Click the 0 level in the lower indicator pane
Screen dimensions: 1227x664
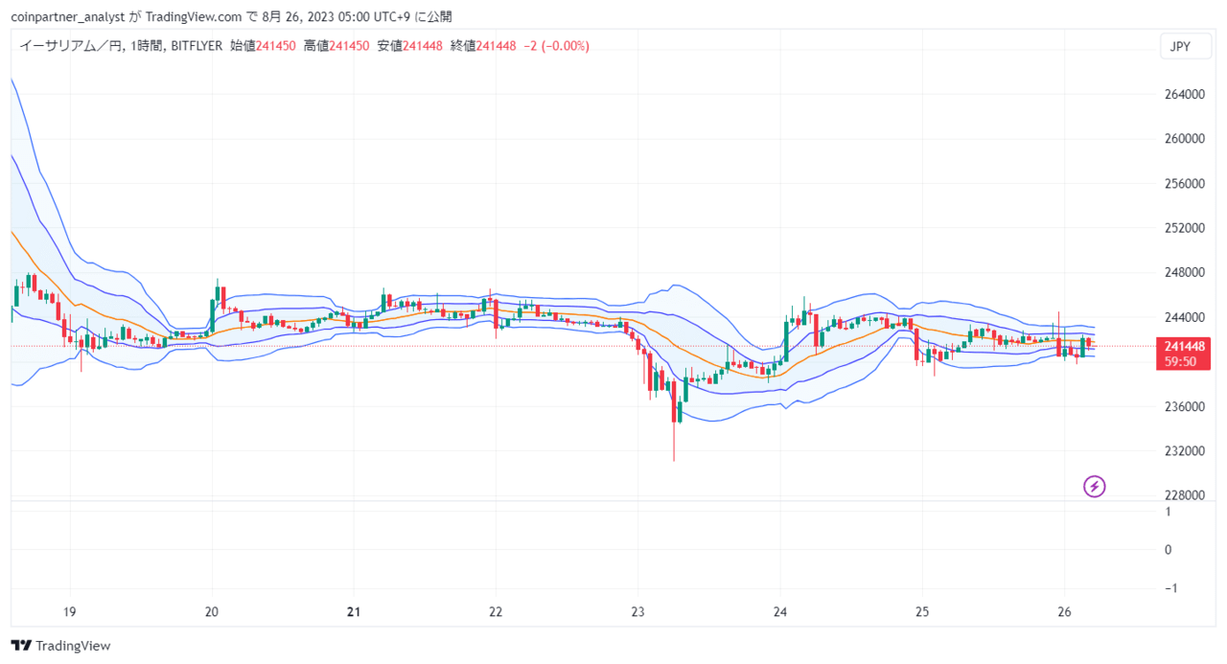coord(1167,550)
